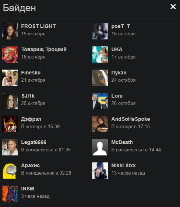Open poeT_T's profile avatar

tap(100, 31)
